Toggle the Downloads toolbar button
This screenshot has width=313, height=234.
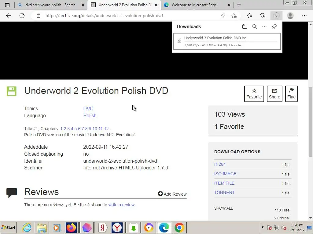click(276, 16)
